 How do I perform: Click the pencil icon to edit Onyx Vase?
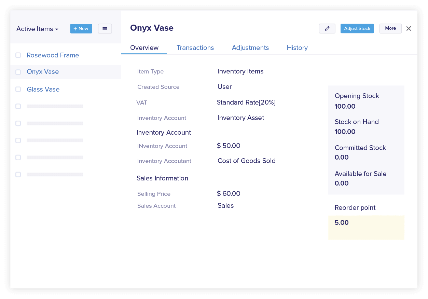point(327,29)
